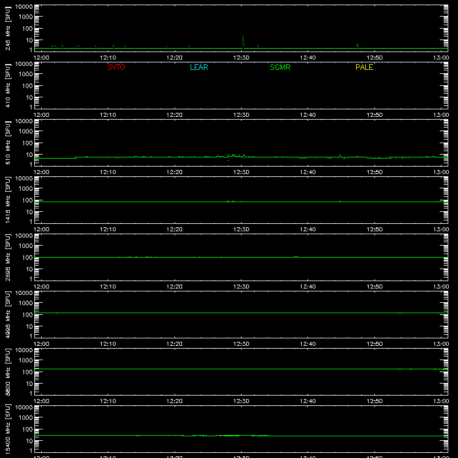Click the 10000 tick label on 245 MHz panel
The image size is (458, 458).
click(x=24, y=7)
